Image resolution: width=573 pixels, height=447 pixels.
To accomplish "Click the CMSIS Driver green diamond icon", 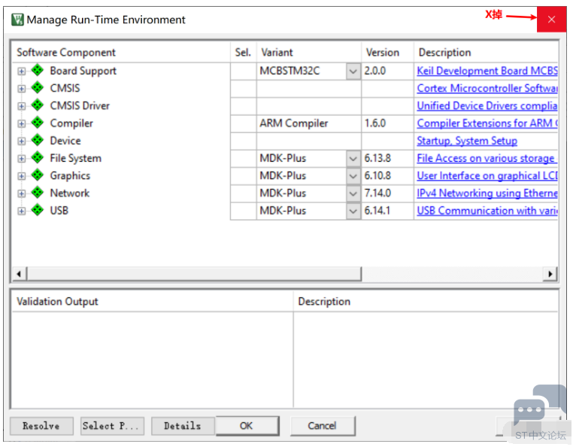I will [38, 105].
